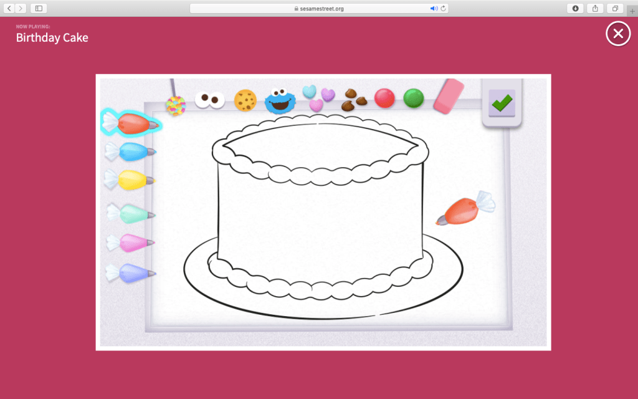Close the Birthday Cake game overlay
The width and height of the screenshot is (638, 399).
[617, 34]
